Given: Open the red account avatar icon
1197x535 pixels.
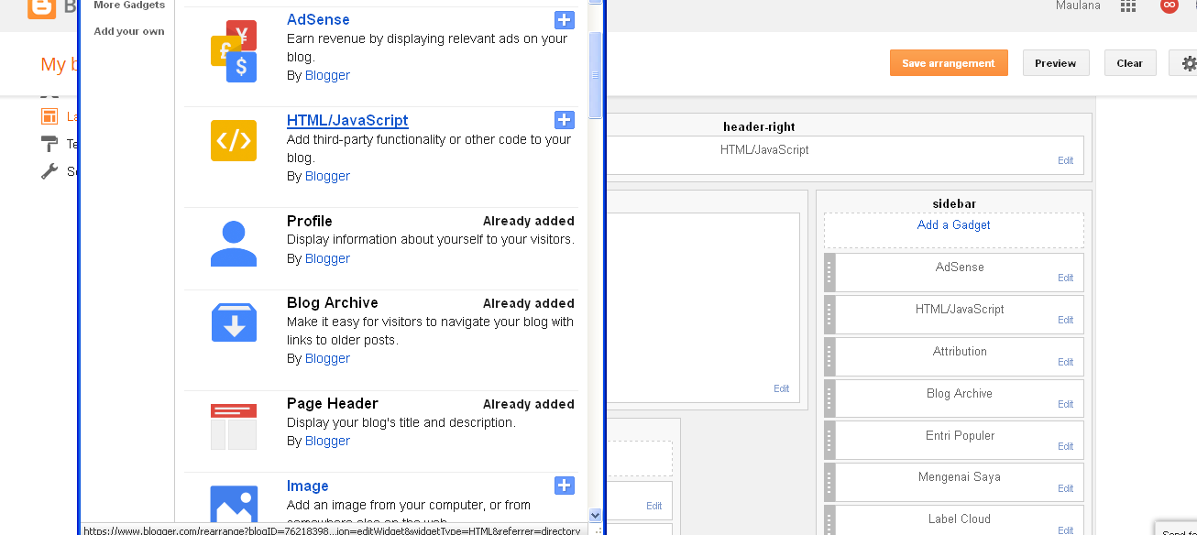Looking at the screenshot, I should [x=1169, y=5].
